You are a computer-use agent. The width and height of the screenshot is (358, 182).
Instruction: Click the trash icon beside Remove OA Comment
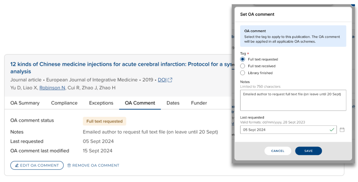[69, 165]
